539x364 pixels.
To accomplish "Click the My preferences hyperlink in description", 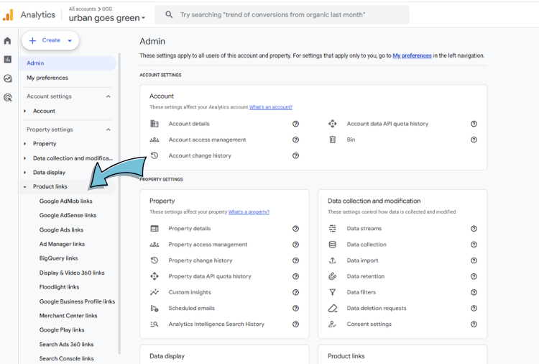I will 412,55.
